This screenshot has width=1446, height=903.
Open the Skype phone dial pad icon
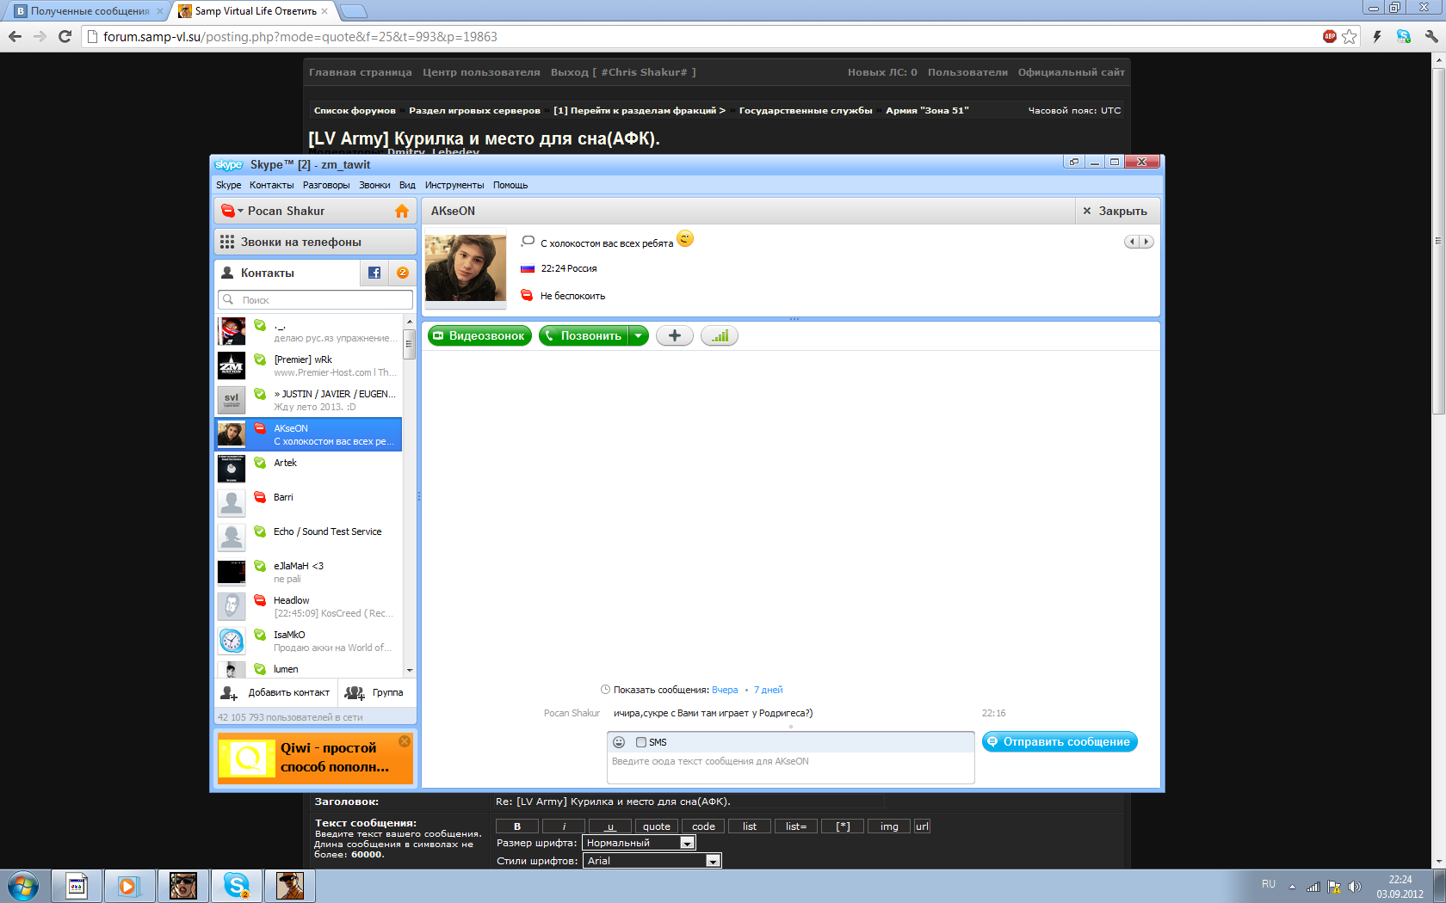click(x=227, y=242)
